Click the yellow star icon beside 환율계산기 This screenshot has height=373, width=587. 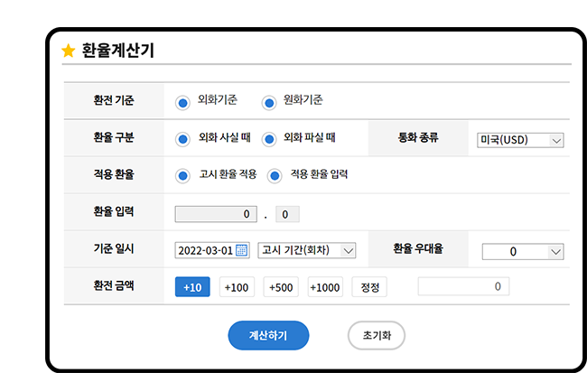[68, 51]
